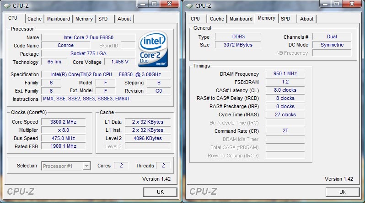This screenshot has height=203, width=365.
Task: Open Mainboard tab in right CPU-Z window
Action: [x=241, y=19]
